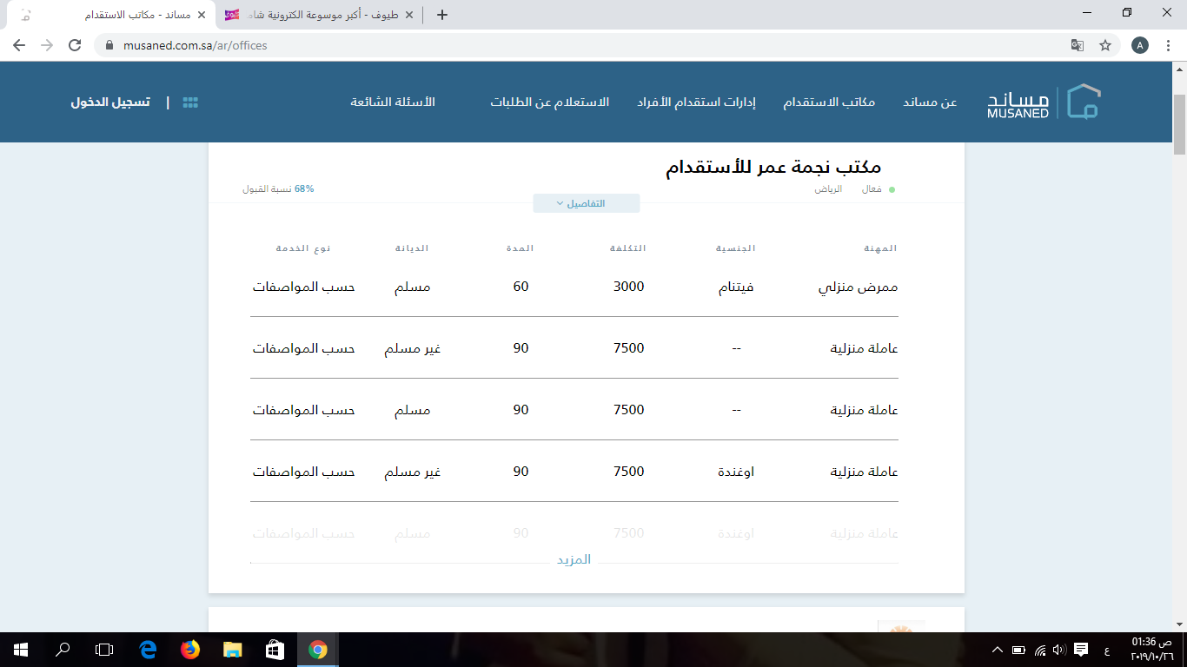Reload the page using refresh icon
This screenshot has width=1187, height=667.
click(x=75, y=45)
